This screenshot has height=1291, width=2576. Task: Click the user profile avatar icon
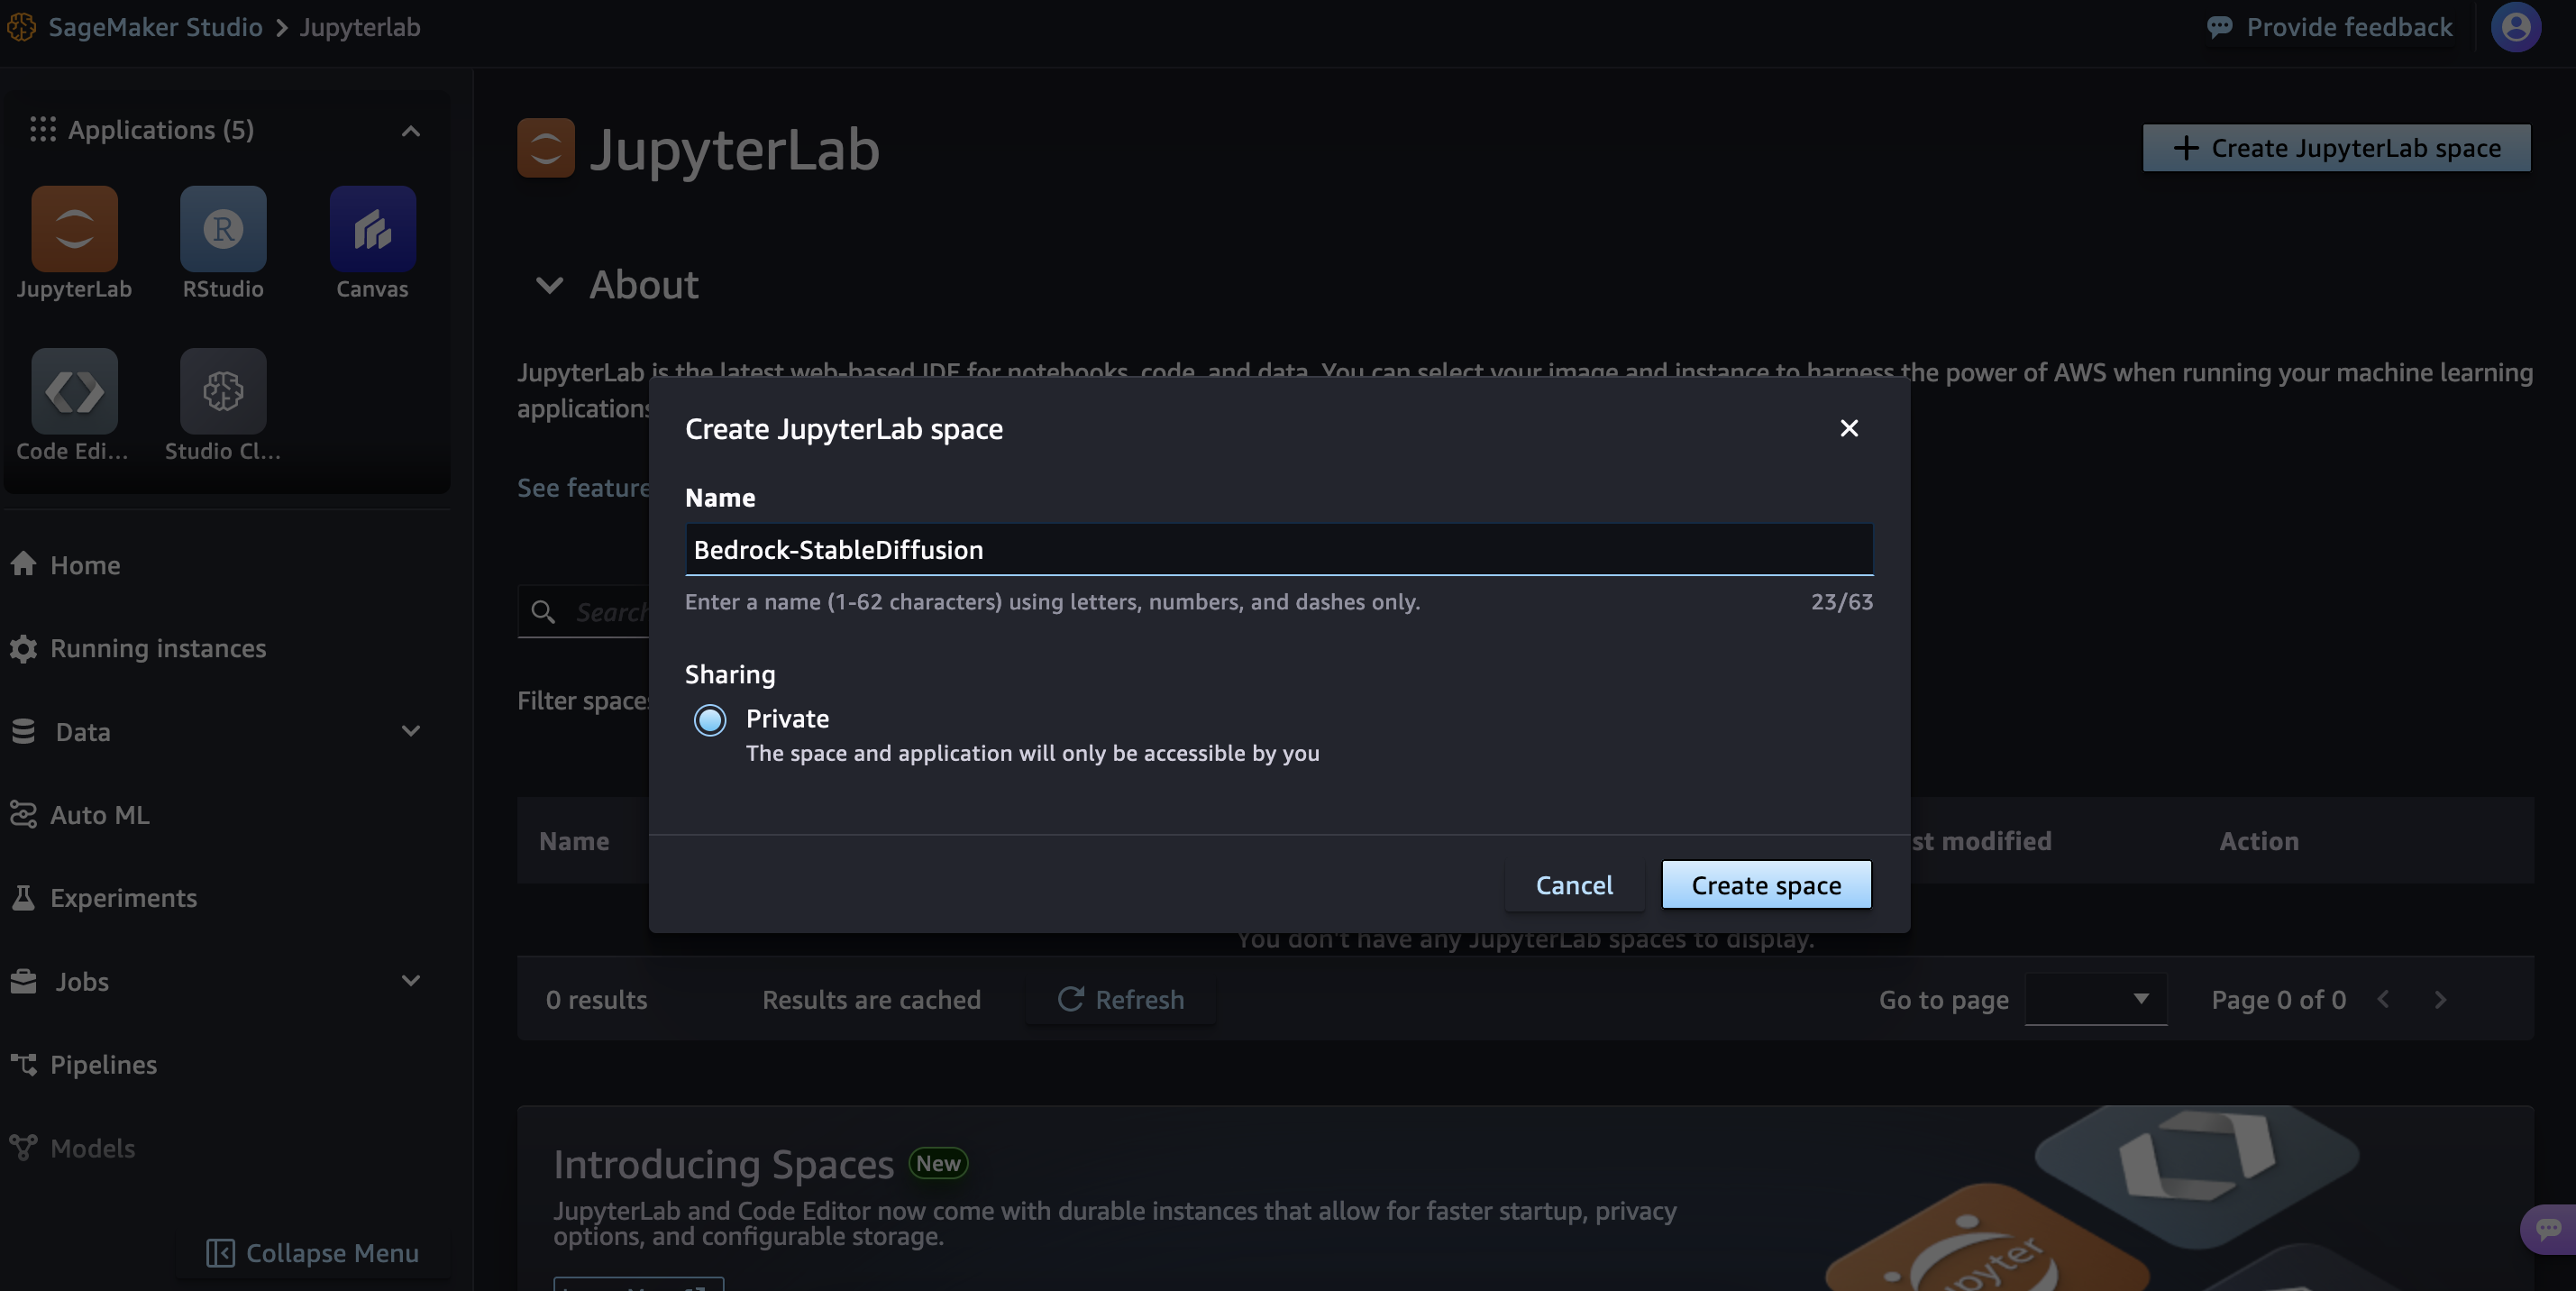[2515, 27]
